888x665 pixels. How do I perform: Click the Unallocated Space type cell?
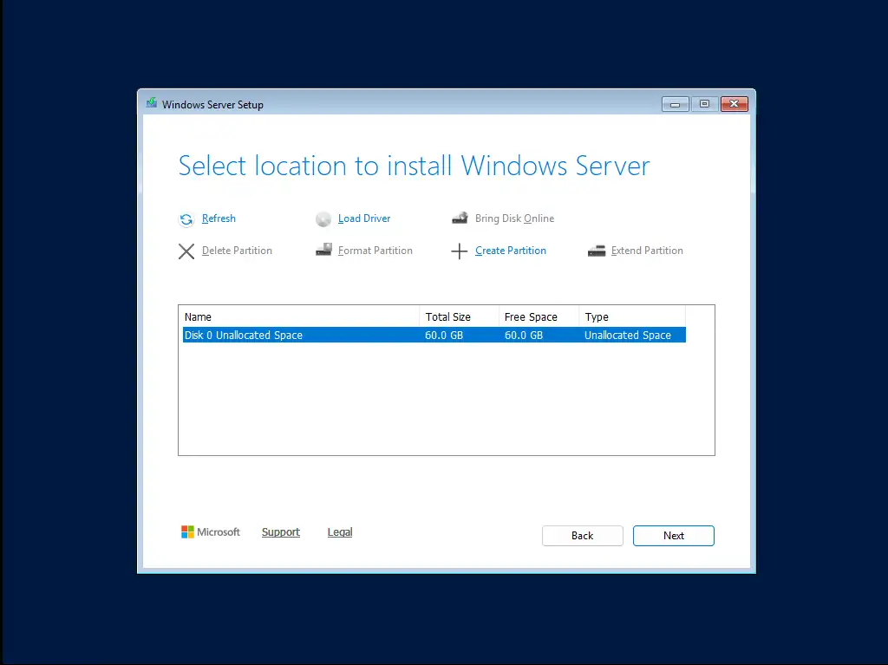pos(628,336)
